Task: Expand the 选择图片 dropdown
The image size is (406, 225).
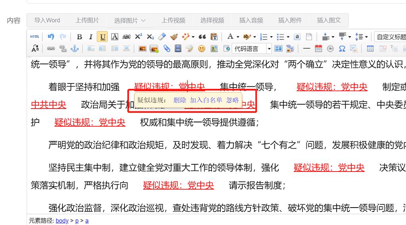Action: coord(130,20)
